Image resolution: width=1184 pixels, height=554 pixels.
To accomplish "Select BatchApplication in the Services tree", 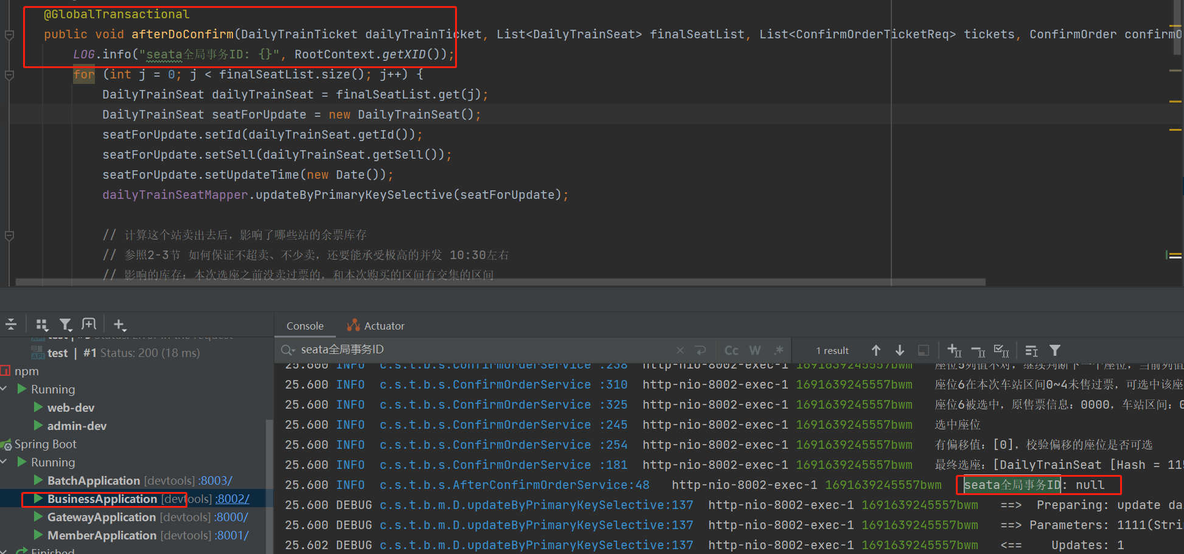I will 94,480.
